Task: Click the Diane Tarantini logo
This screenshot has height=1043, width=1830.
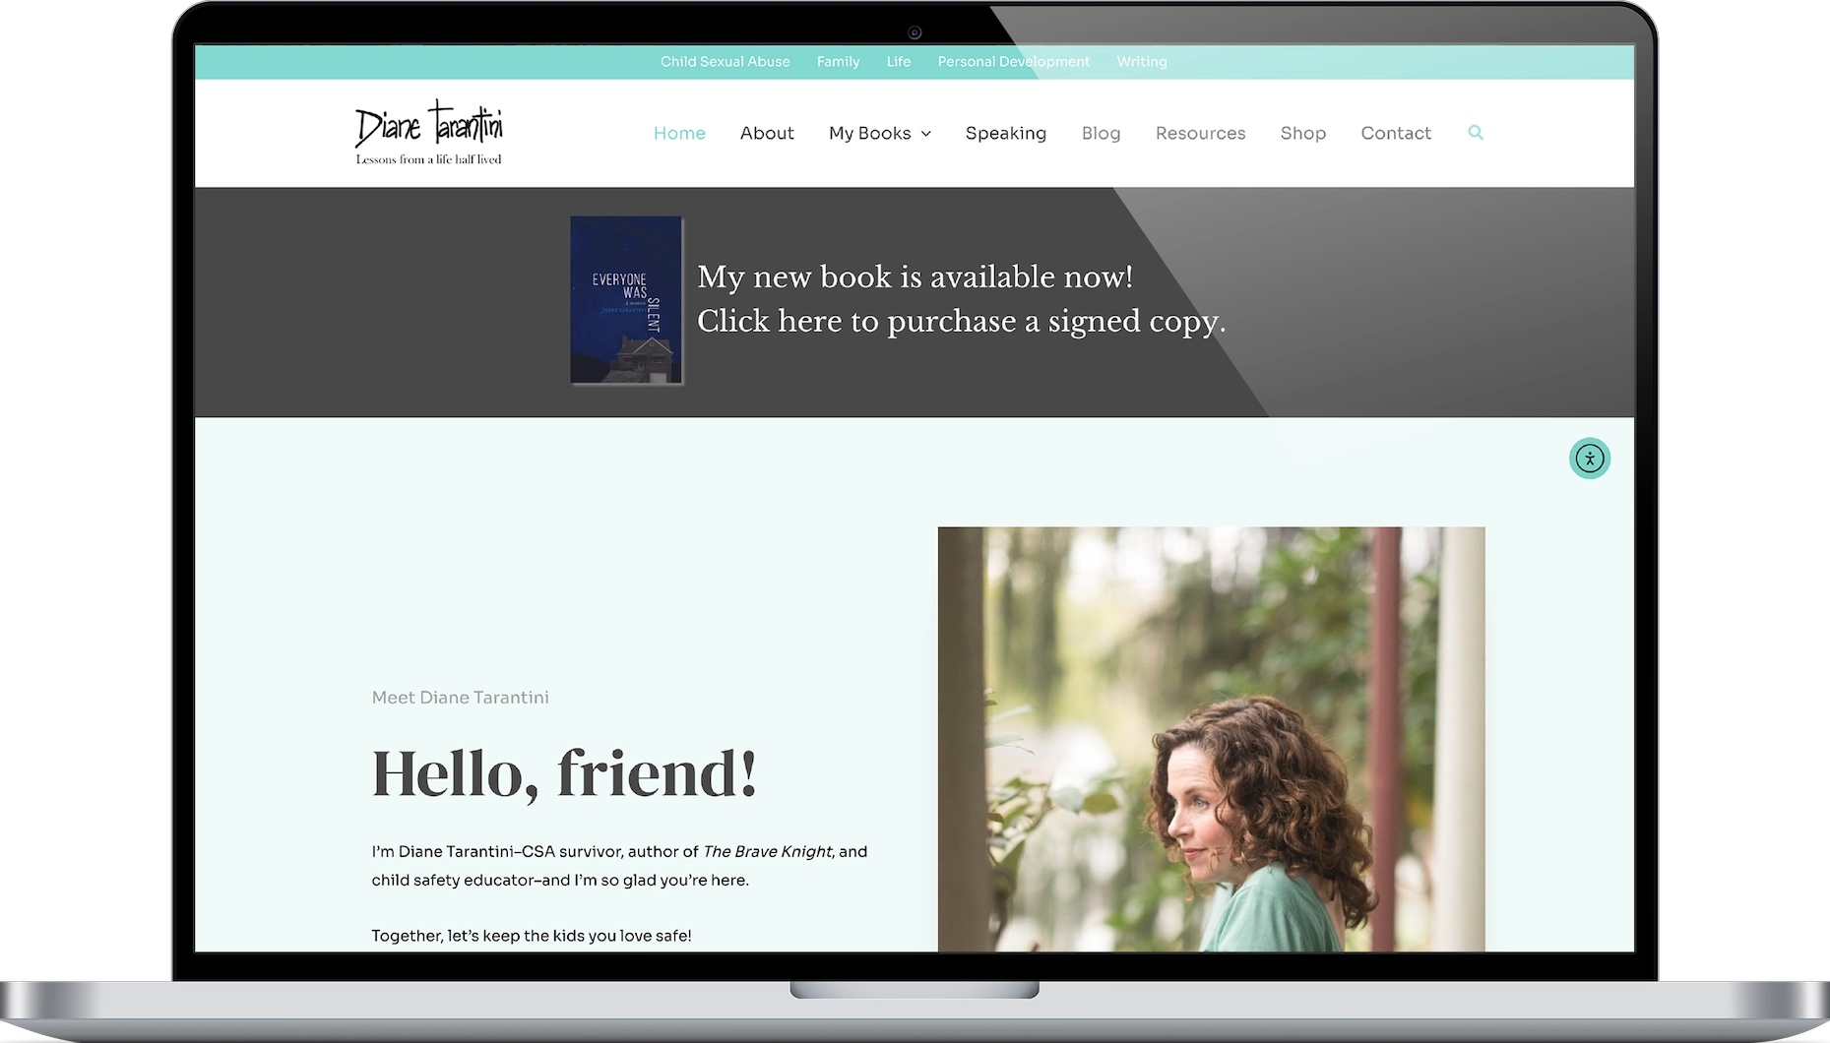Action: pyautogui.click(x=429, y=132)
